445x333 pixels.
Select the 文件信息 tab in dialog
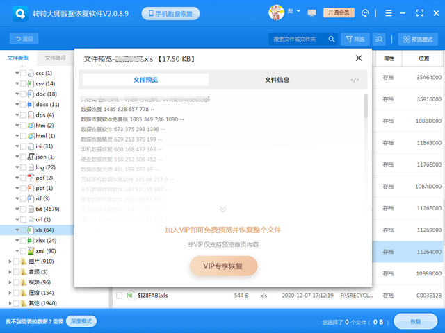277,80
